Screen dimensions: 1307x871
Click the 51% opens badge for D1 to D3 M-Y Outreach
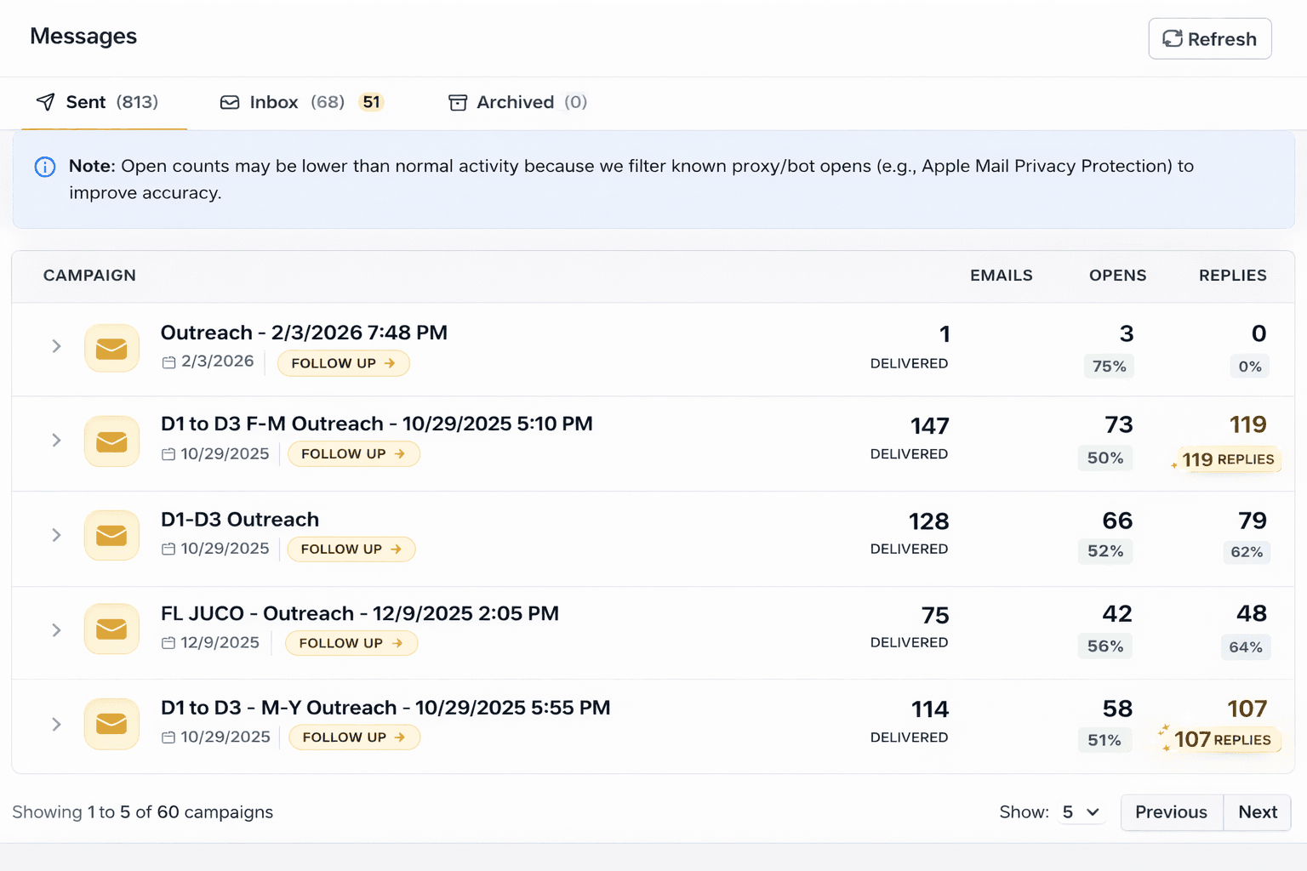click(1104, 741)
